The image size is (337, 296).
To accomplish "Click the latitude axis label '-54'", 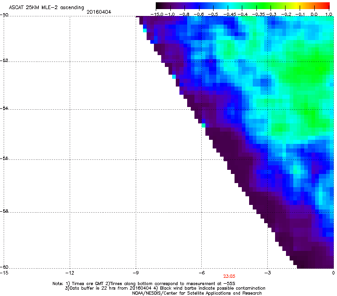I will 4,108.
